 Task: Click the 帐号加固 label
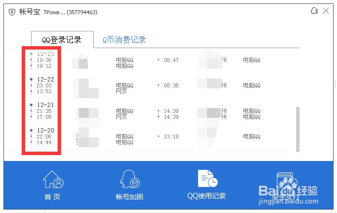(x=130, y=197)
